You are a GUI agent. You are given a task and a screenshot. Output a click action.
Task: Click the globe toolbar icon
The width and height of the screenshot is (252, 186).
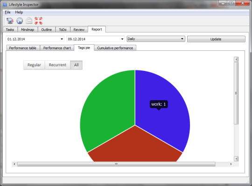(20, 21)
